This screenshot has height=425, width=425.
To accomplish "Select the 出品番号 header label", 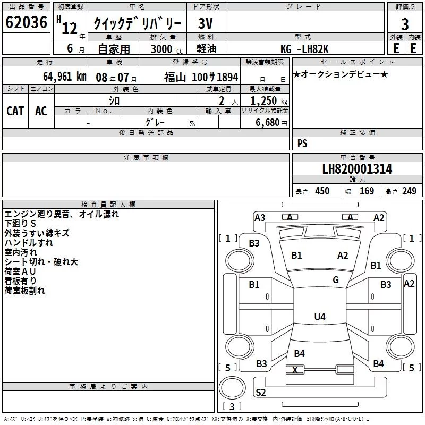I will point(26,7).
